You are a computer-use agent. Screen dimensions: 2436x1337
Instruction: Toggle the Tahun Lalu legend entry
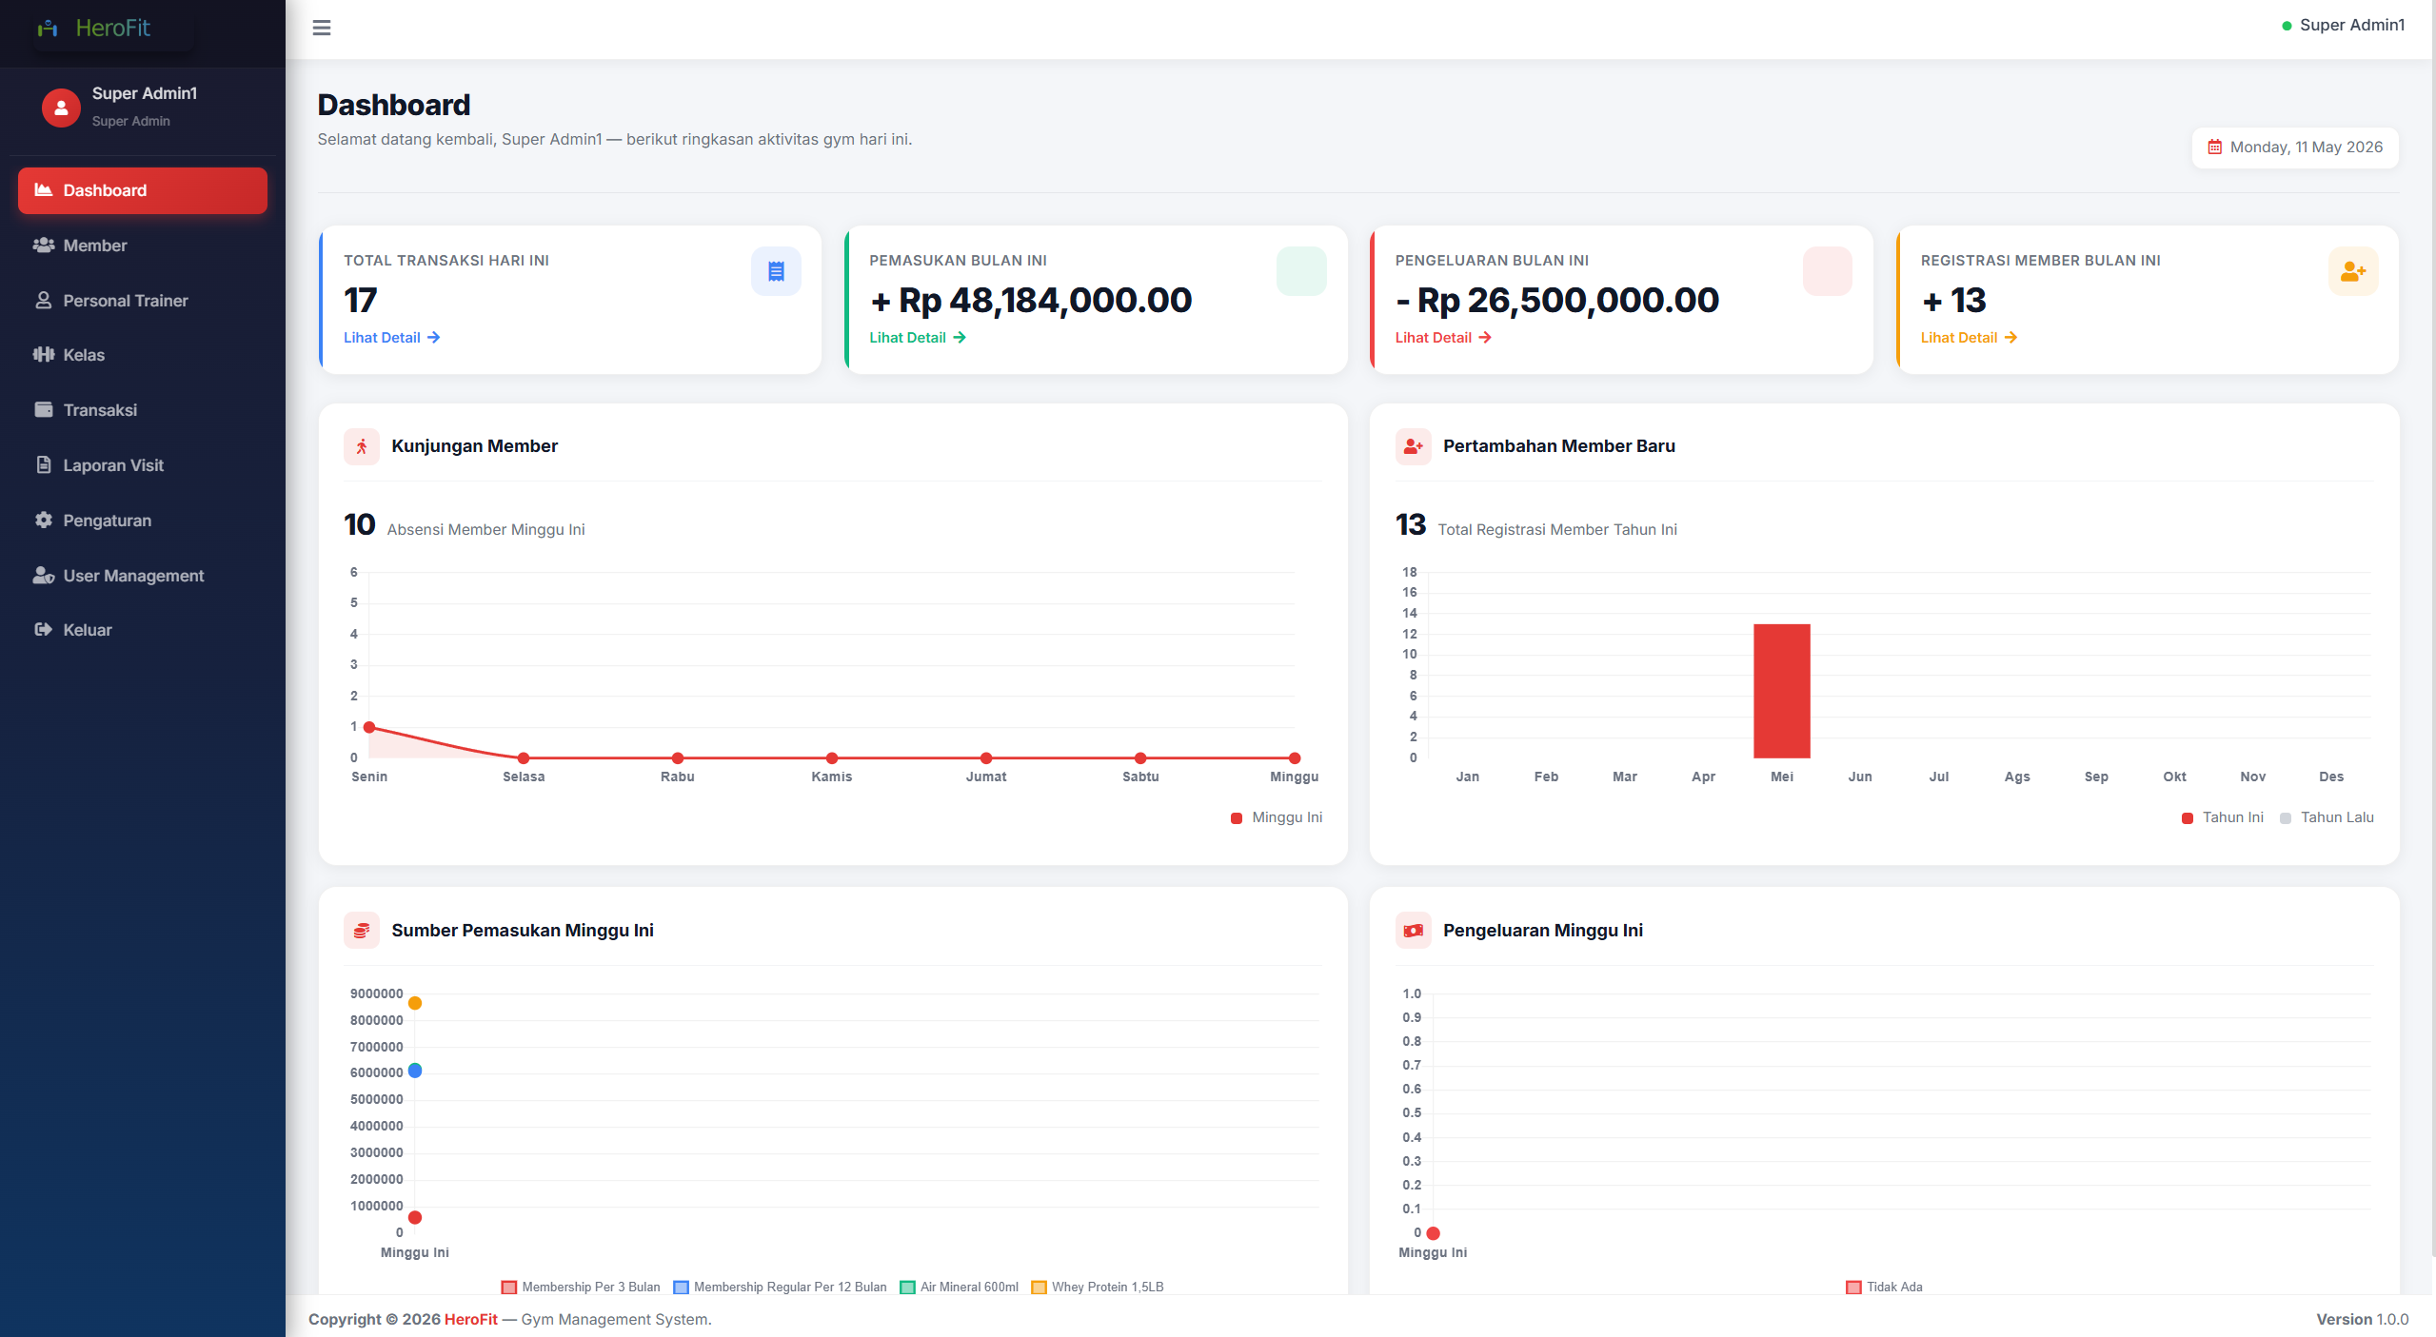tap(2327, 817)
